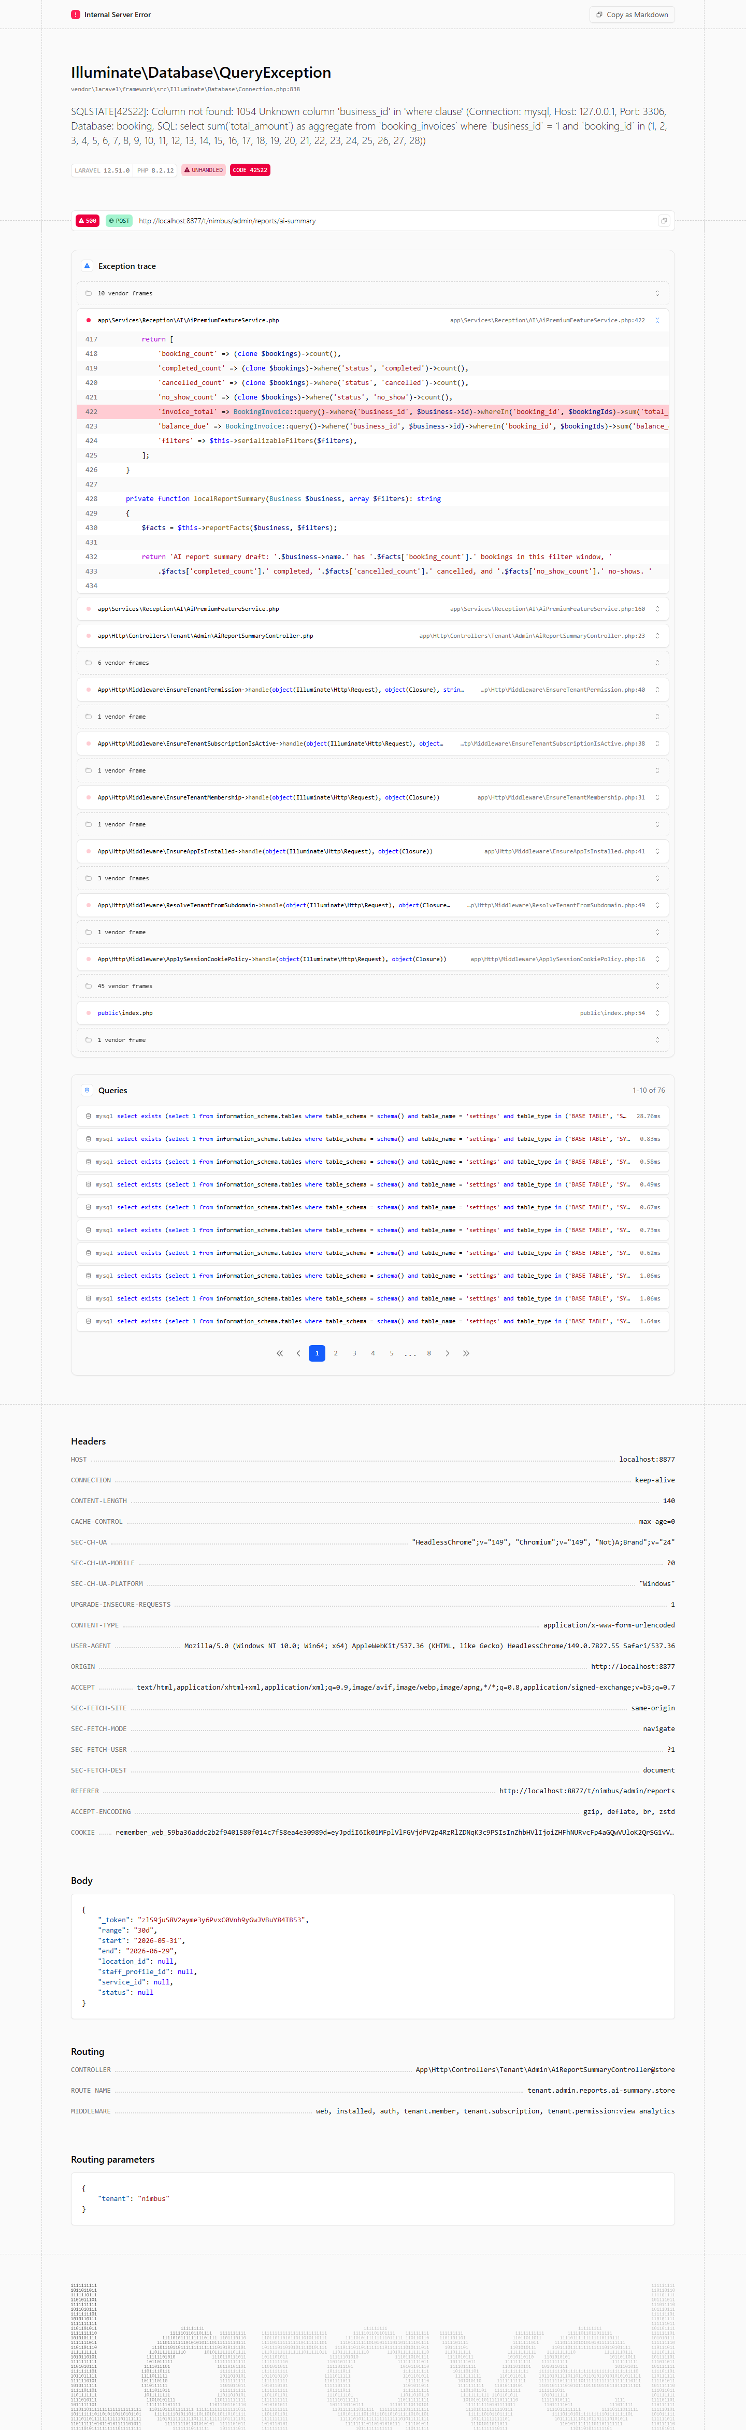Click folder icon of 45 vendor frames row
This screenshot has width=746, height=2430.
(x=89, y=986)
